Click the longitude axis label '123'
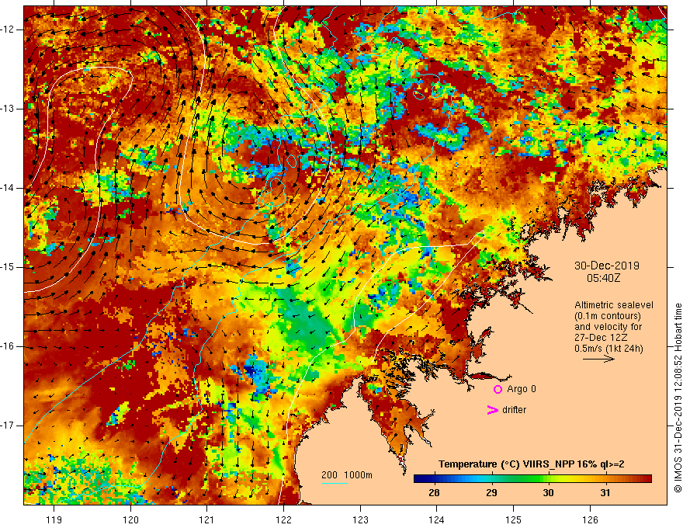The height and width of the screenshot is (528, 683). pos(360,519)
